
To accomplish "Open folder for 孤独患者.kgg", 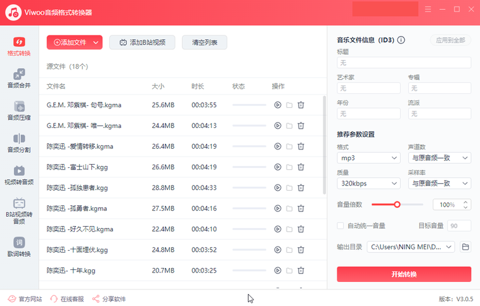I will coord(289,187).
